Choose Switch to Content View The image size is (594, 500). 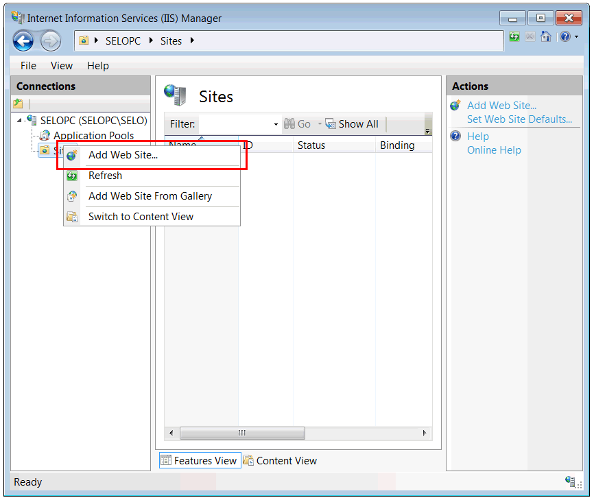click(x=152, y=217)
